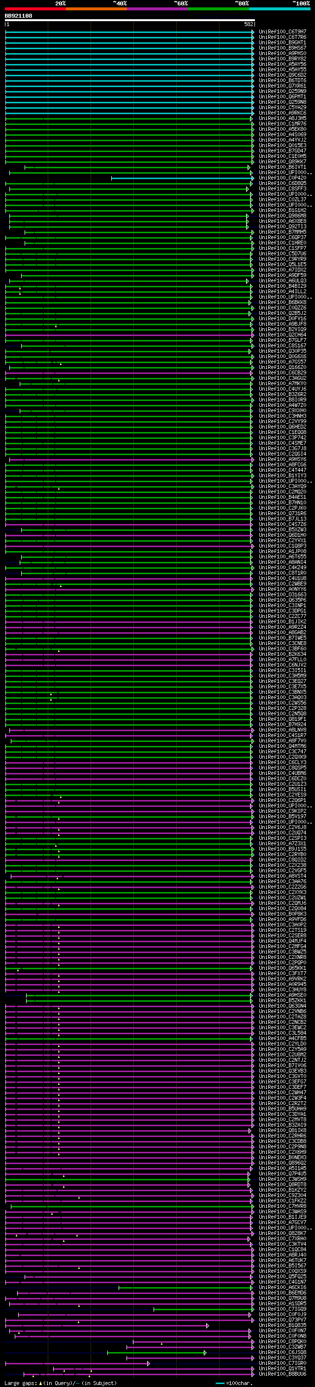The height and width of the screenshot is (1387, 315).
Task: Open the UniRef100_A6X8E8 entry
Action: pyautogui.click(x=283, y=221)
